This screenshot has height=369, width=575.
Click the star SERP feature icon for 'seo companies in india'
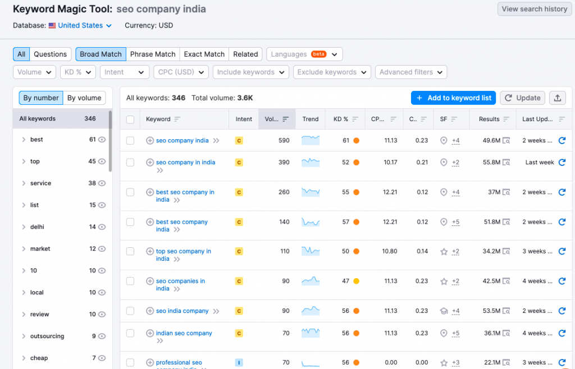(443, 281)
